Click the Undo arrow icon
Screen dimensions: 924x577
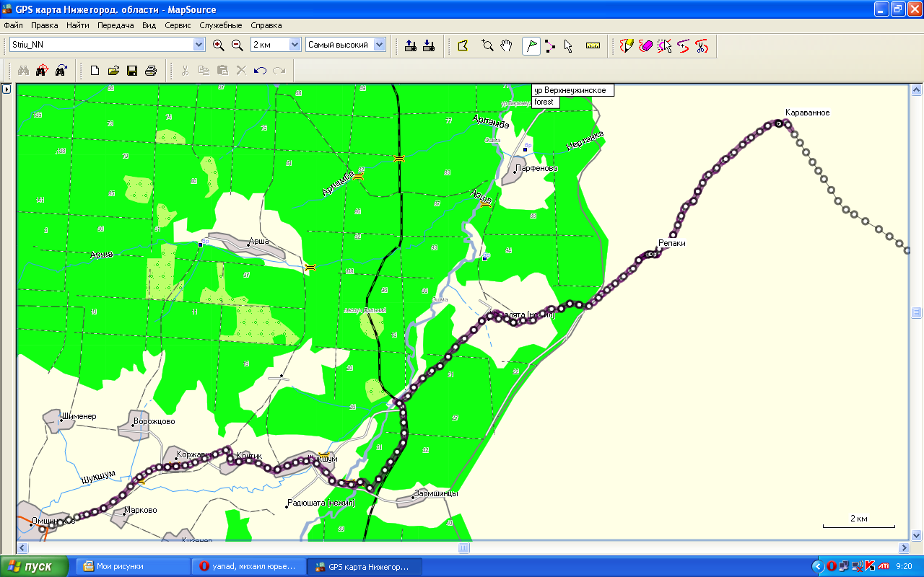coord(260,71)
